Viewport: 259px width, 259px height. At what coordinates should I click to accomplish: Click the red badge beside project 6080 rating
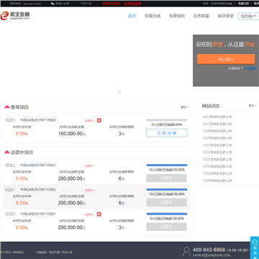pyautogui.click(x=99, y=214)
